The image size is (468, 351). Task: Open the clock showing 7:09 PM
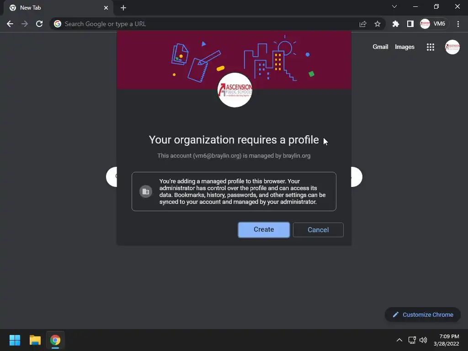pyautogui.click(x=446, y=340)
